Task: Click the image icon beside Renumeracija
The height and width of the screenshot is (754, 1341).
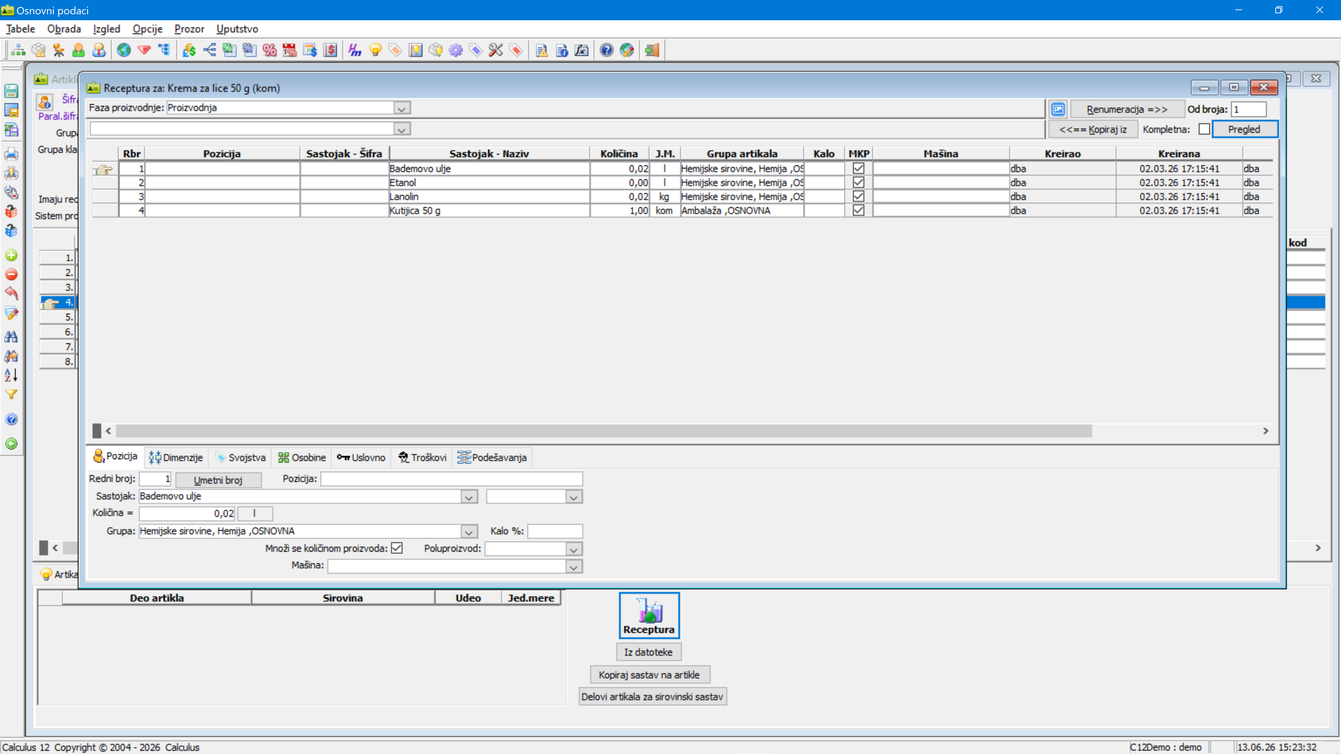Action: click(x=1058, y=109)
